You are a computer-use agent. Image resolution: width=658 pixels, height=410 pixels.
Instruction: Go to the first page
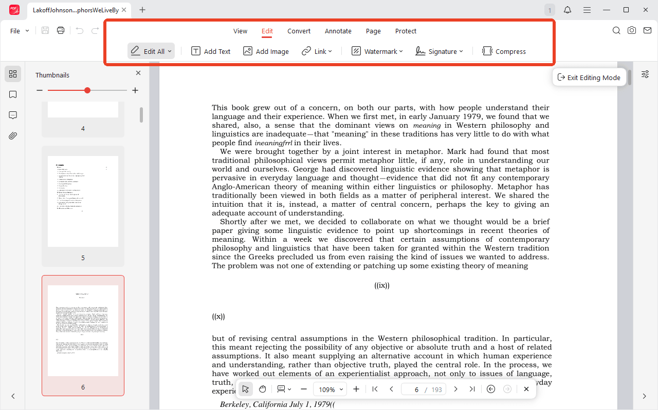tap(375, 389)
